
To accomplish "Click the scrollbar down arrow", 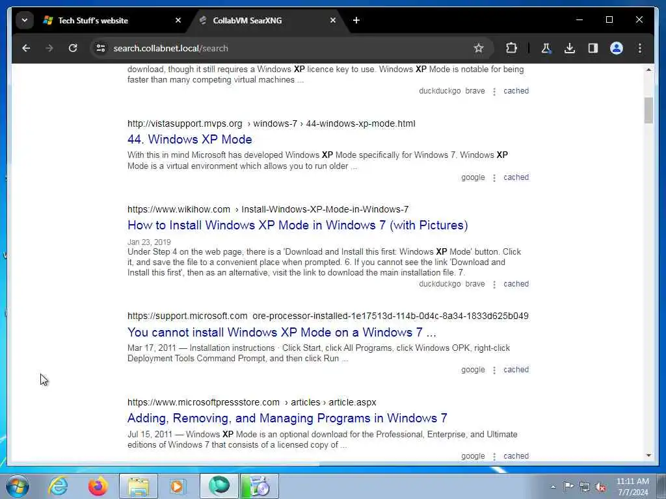I will 648,455.
